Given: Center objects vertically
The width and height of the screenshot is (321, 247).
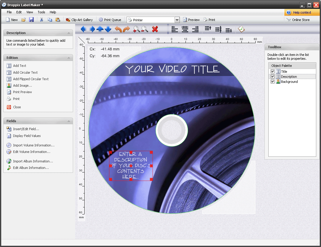Looking at the screenshot, I should 218,29.
